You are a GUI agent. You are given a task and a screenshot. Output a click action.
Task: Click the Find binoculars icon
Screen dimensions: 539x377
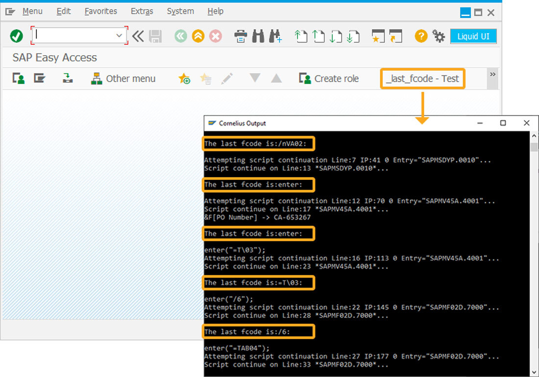coord(258,36)
